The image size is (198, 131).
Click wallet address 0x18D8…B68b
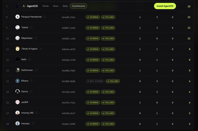coord(68,81)
